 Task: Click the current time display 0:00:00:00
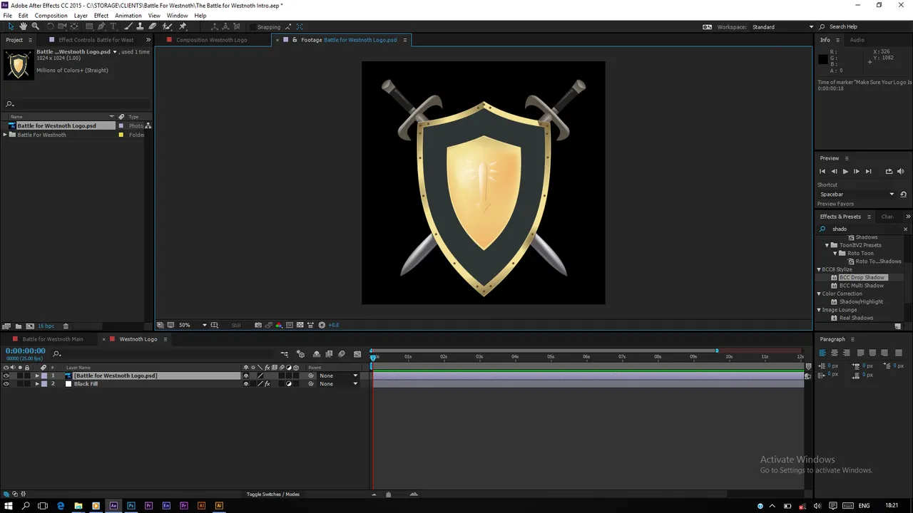[26, 351]
